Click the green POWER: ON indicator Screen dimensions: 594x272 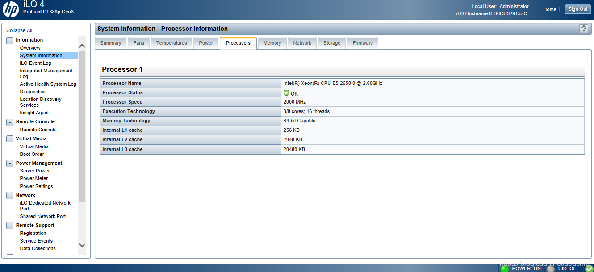coord(504,268)
